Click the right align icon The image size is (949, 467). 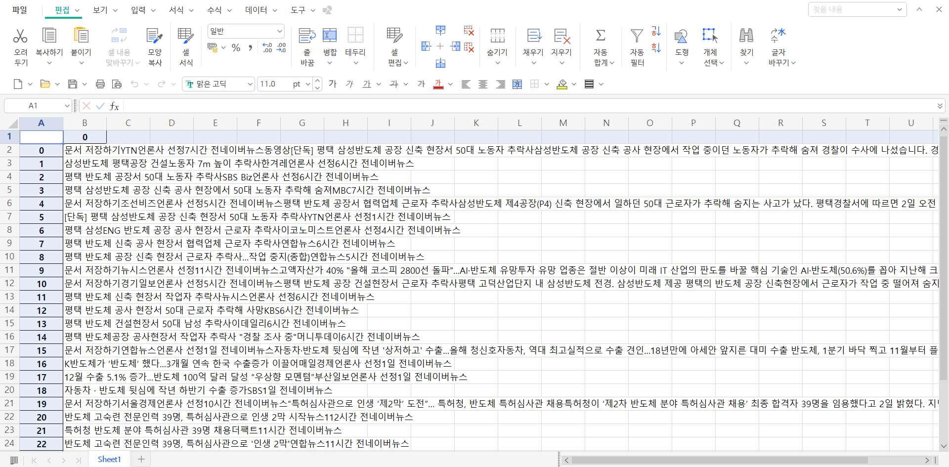coord(500,84)
